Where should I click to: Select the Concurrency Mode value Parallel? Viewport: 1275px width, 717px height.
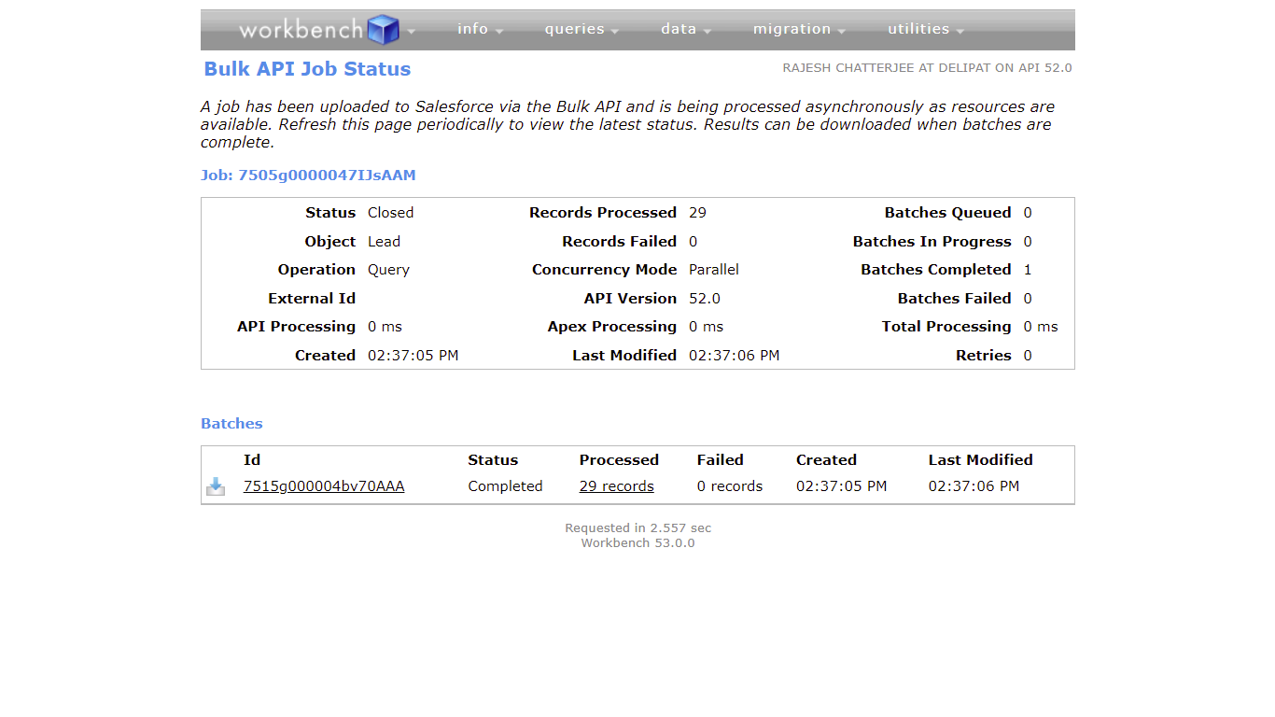click(x=714, y=270)
